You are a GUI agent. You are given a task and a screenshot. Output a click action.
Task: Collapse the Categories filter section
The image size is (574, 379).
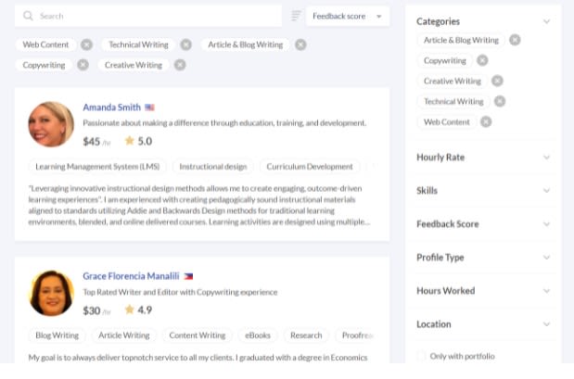click(x=546, y=21)
